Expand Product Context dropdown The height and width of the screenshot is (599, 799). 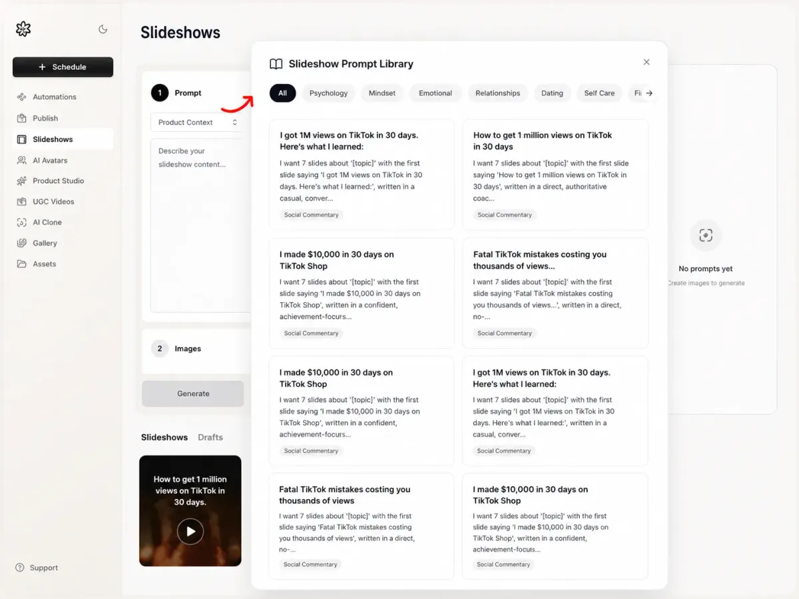[x=197, y=122]
